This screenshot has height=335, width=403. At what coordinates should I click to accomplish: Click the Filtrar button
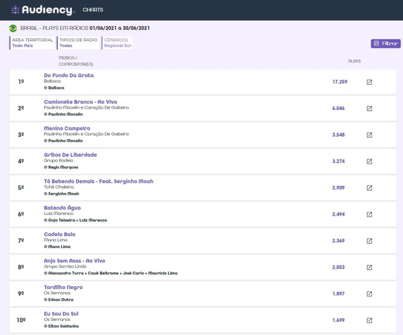[386, 43]
